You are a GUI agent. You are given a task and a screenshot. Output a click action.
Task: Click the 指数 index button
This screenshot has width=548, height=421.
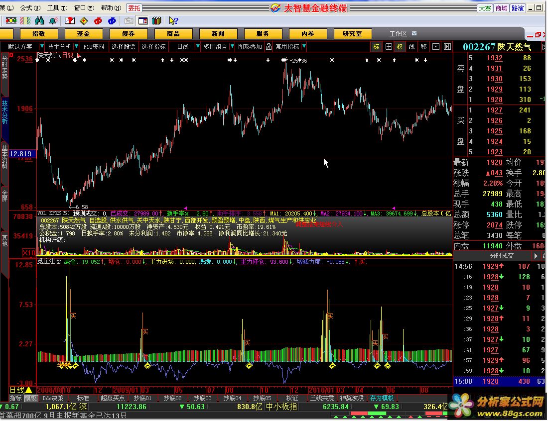click(38, 33)
